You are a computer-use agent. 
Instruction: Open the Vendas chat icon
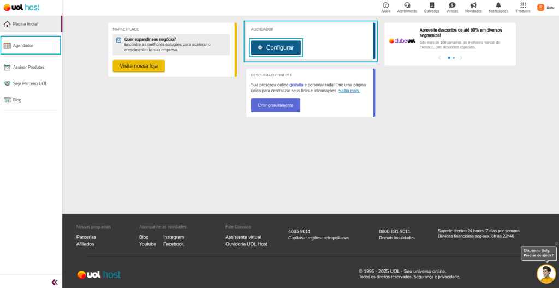tap(452, 5)
